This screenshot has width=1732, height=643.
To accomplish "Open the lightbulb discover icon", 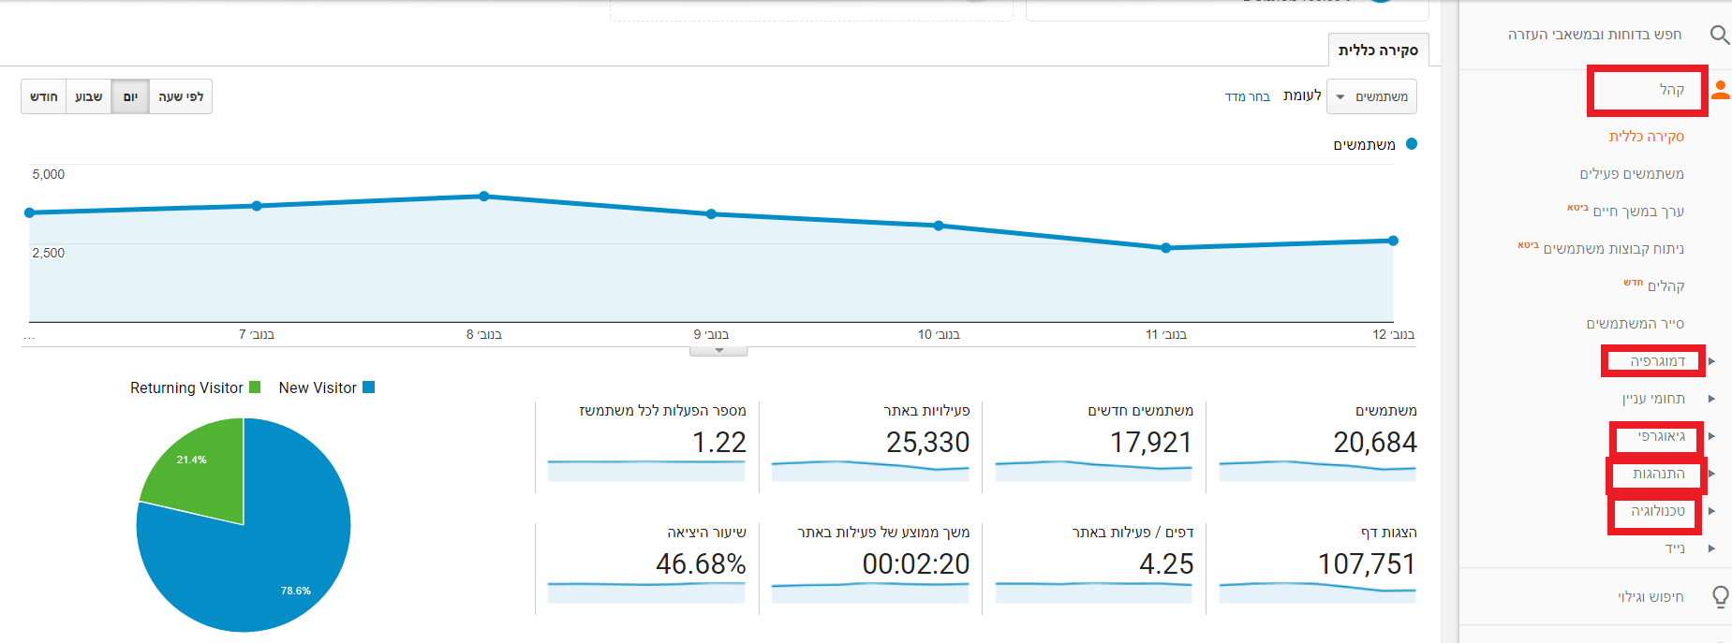I will [1721, 596].
